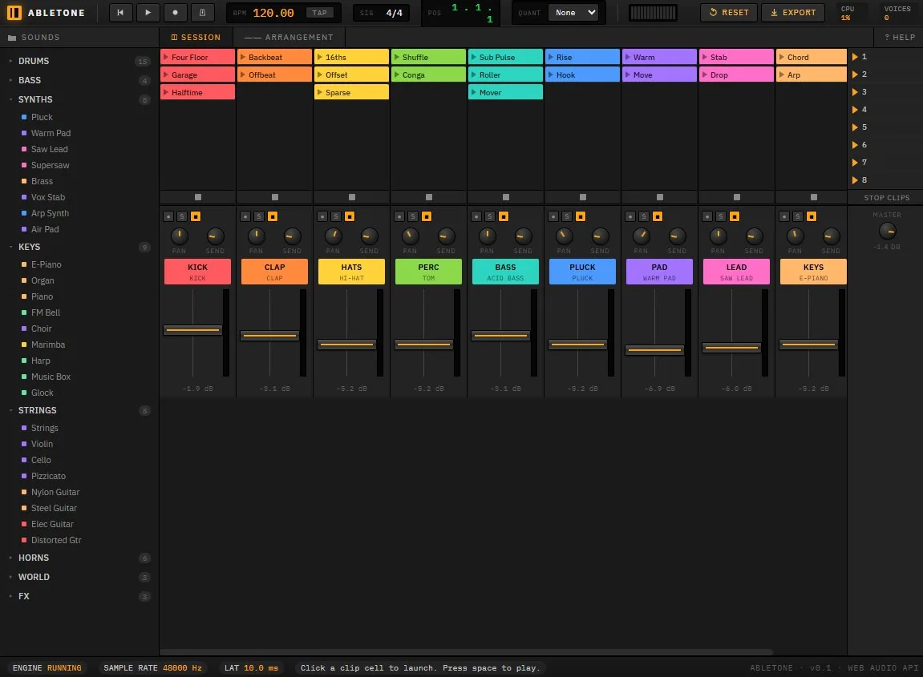This screenshot has height=677, width=923.
Task: Toggle the orange square button on LEAD track
Action: [735, 216]
